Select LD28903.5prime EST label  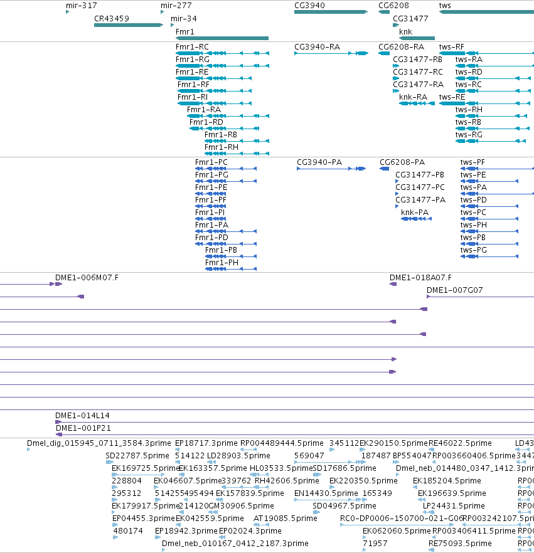[x=238, y=456]
